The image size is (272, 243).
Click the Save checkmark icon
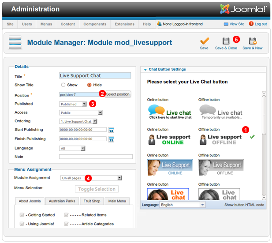[205, 41]
